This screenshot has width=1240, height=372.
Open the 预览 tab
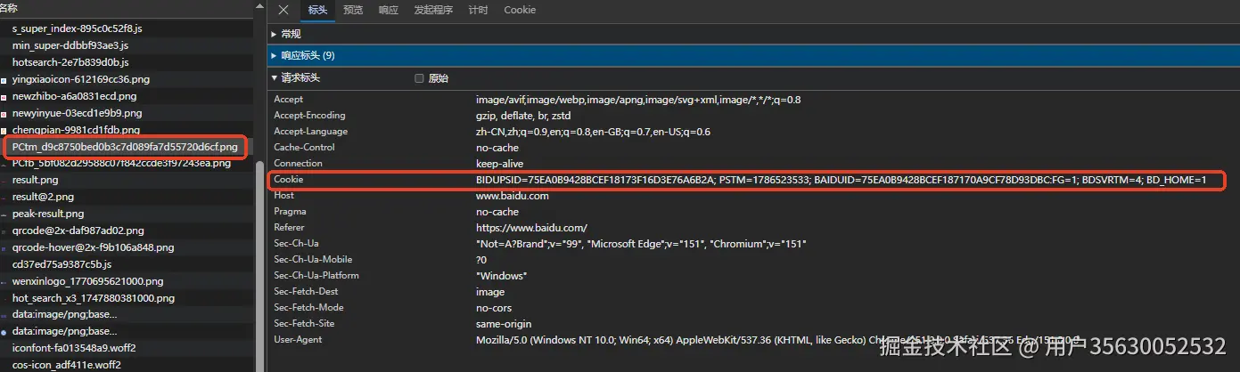(353, 10)
